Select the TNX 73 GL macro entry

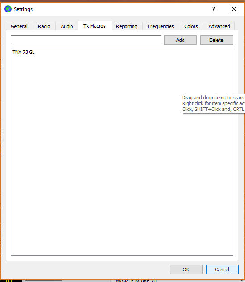[x=23, y=52]
